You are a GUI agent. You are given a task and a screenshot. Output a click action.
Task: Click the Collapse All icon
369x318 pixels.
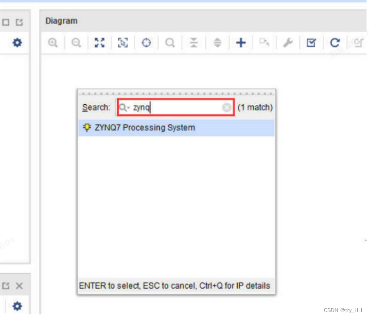coord(193,43)
